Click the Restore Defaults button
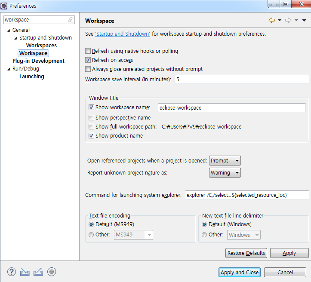 click(246, 253)
